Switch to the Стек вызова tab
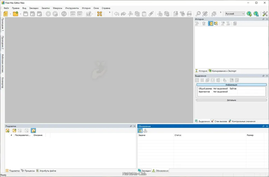The image size is (269, 177). click(219, 121)
